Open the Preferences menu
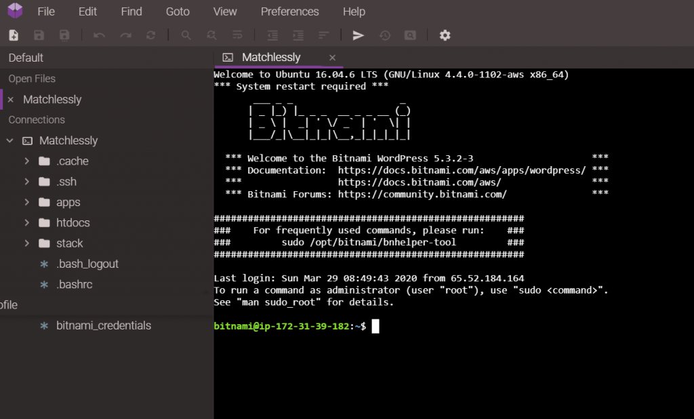 (x=289, y=12)
